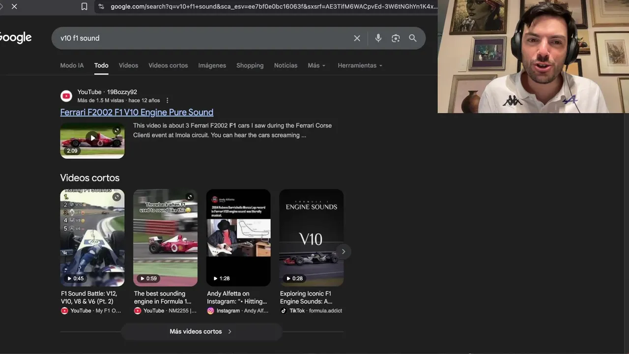This screenshot has height=354, width=629.
Task: Open Andy Alfetta on Instagram title
Action: [x=237, y=297]
